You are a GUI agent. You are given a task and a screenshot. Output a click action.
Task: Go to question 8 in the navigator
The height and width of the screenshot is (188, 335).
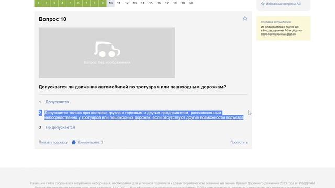(94, 3)
